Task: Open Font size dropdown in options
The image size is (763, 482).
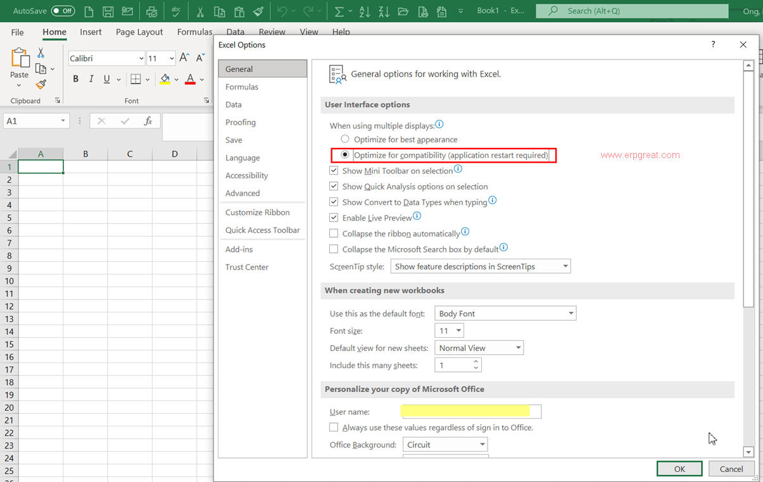Action: pyautogui.click(x=449, y=331)
